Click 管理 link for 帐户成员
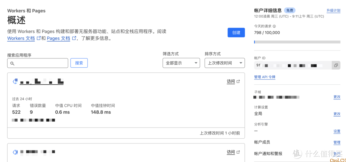The image size is (346, 162). point(337,143)
